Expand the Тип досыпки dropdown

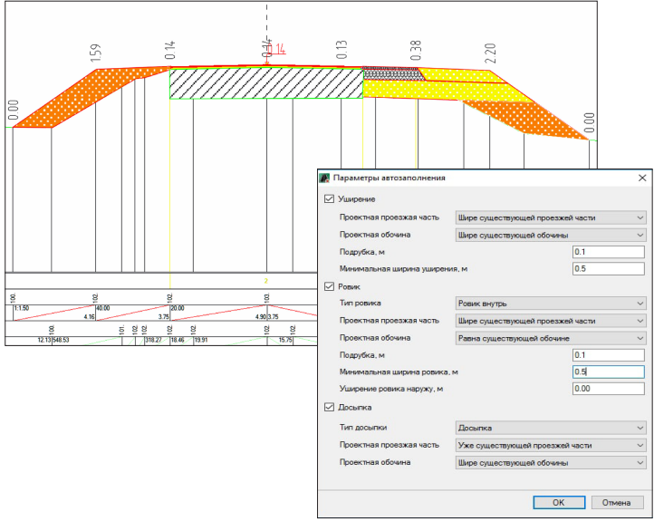pyautogui.click(x=551, y=428)
